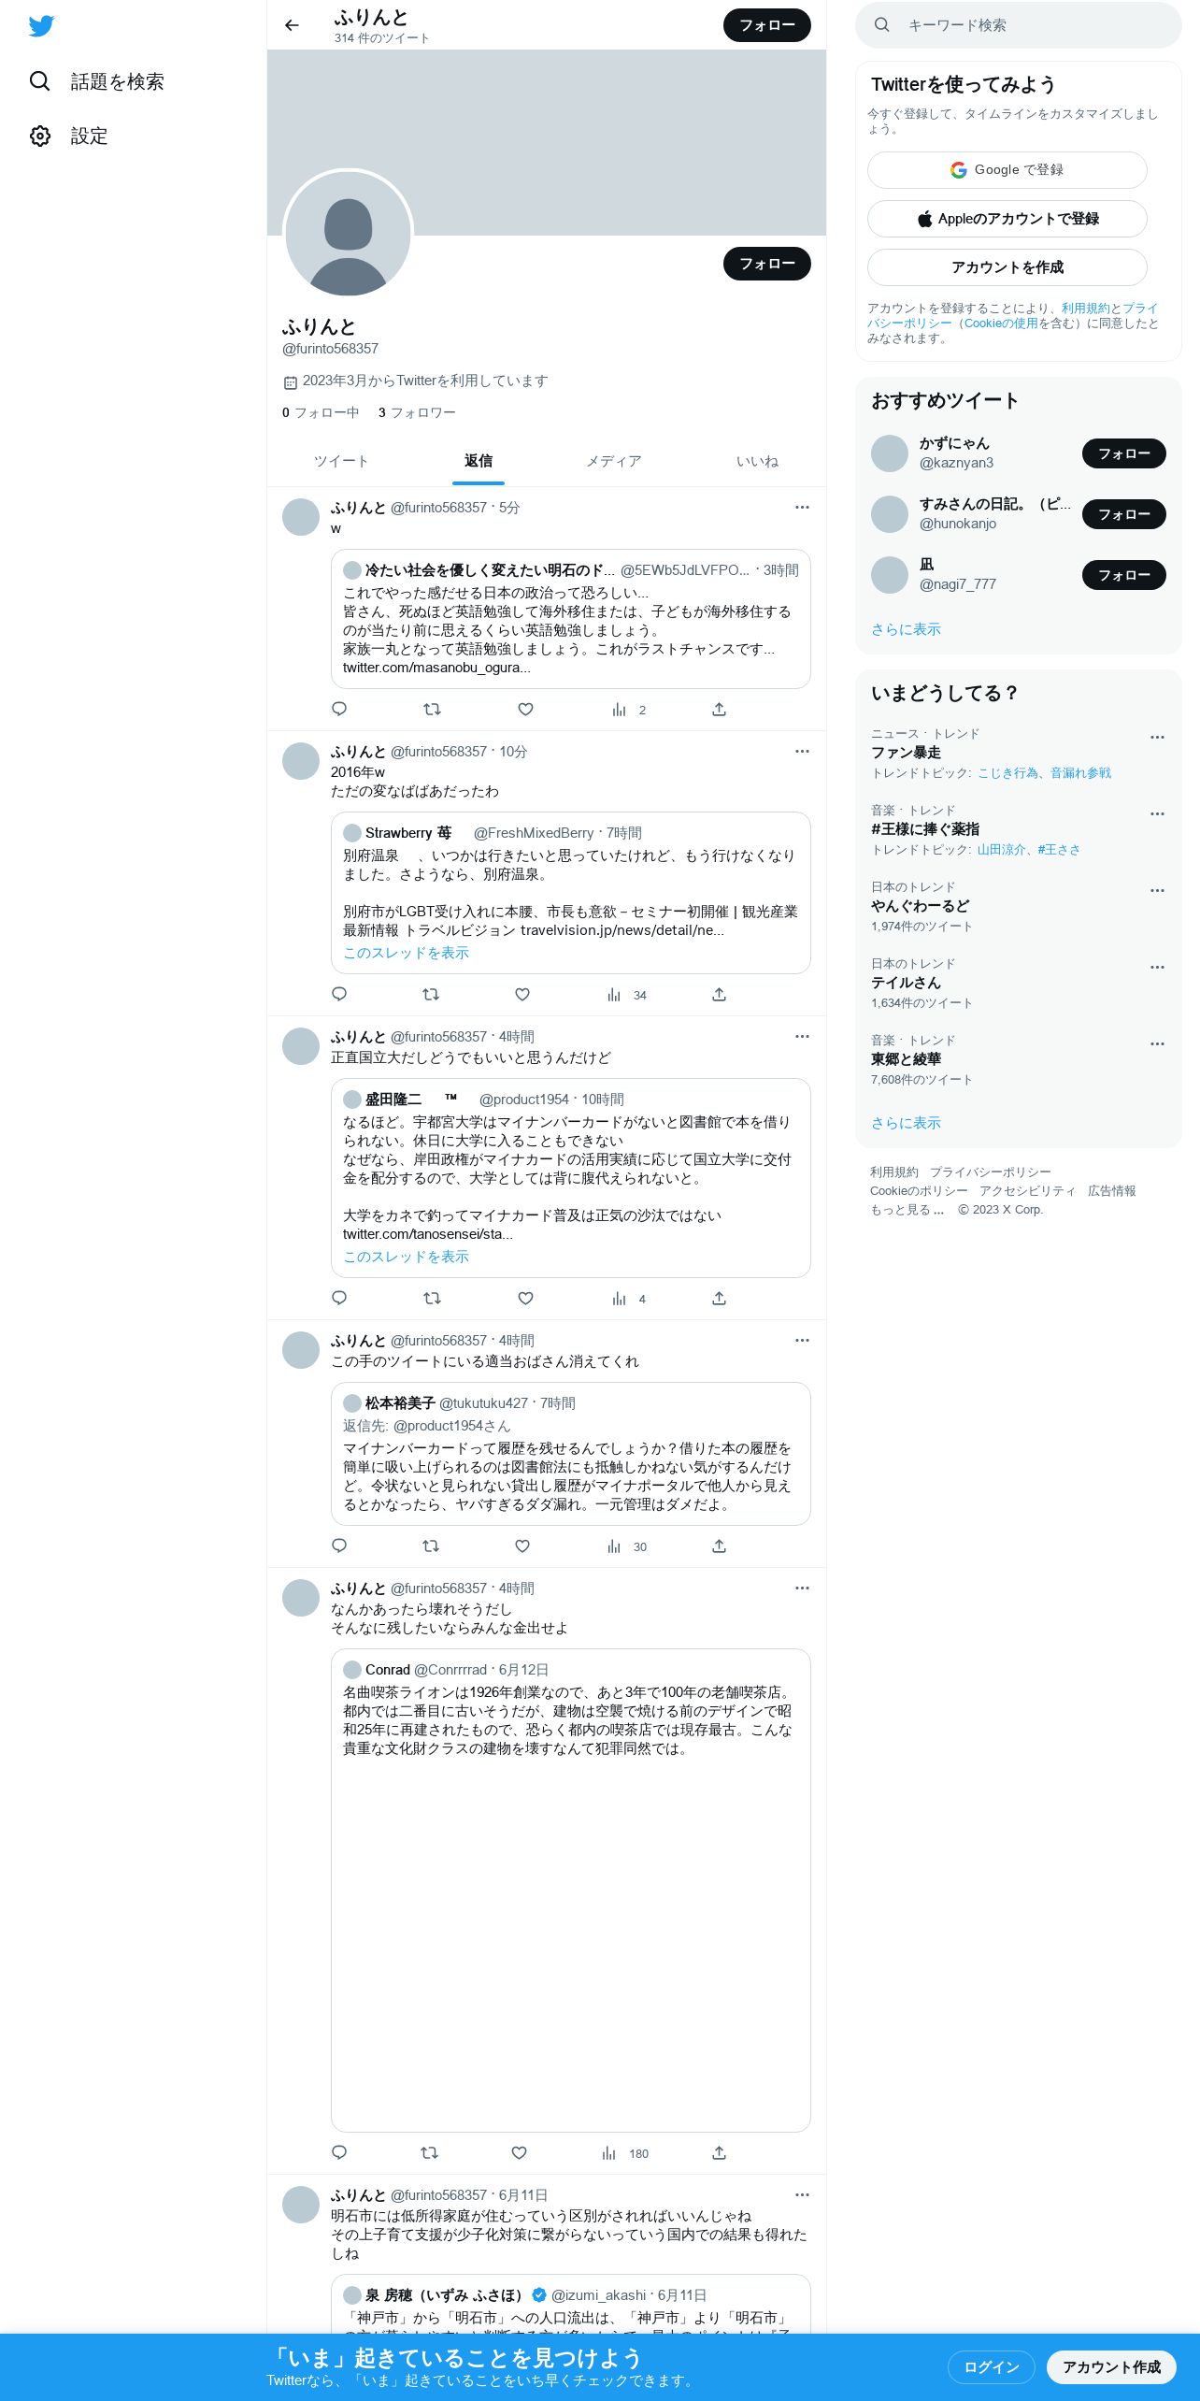
Task: Register with Appleのアカウントで登録 button
Action: (x=1007, y=219)
